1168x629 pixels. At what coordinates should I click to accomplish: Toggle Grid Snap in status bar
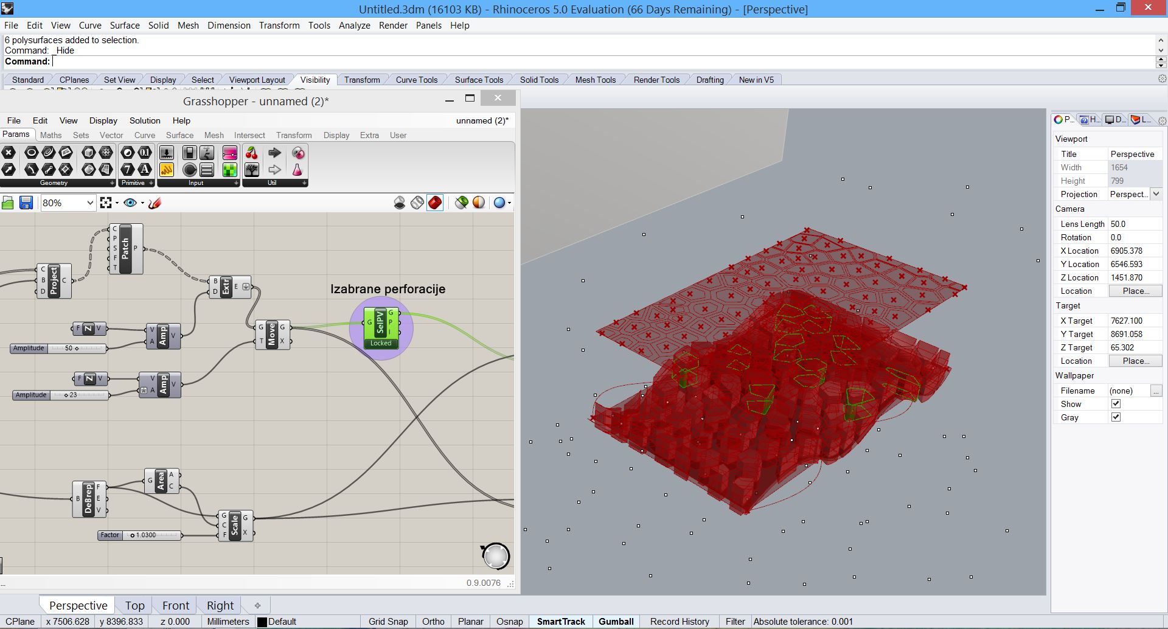388,622
